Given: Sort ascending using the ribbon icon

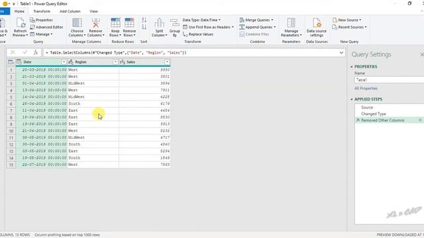Looking at the screenshot, I should click(144, 20).
